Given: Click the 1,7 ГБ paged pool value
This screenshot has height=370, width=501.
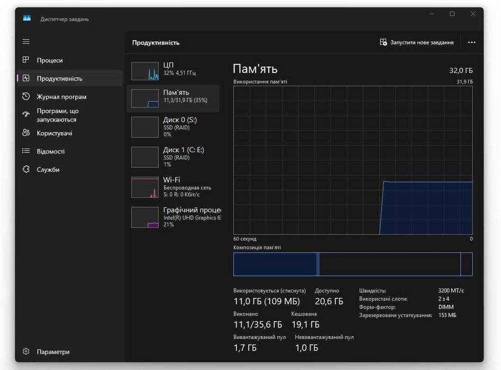Looking at the screenshot, I should click(x=245, y=348).
